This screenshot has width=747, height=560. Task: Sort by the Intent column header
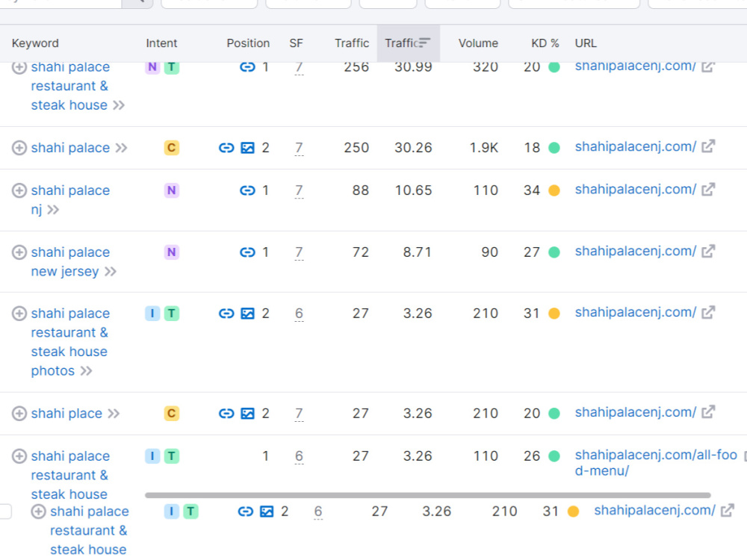(161, 43)
